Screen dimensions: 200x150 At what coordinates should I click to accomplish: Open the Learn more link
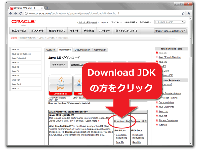click(91, 121)
